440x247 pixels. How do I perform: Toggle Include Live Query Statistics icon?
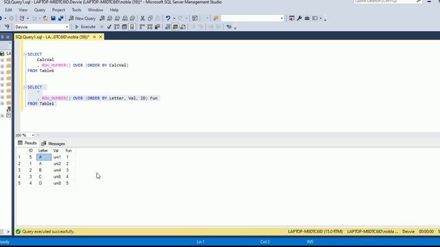click(x=150, y=27)
